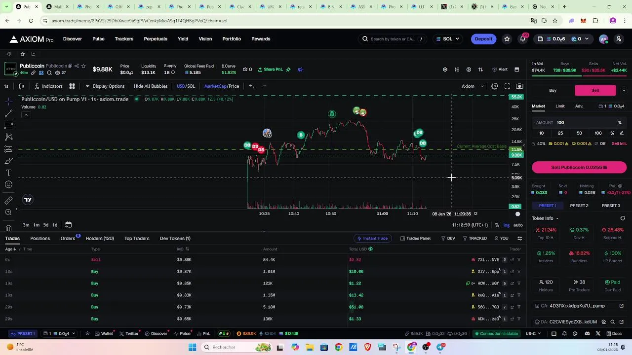Viewport: 632px width, 355px height.
Task: Switch to the Holders (120) tab
Action: 100,238
